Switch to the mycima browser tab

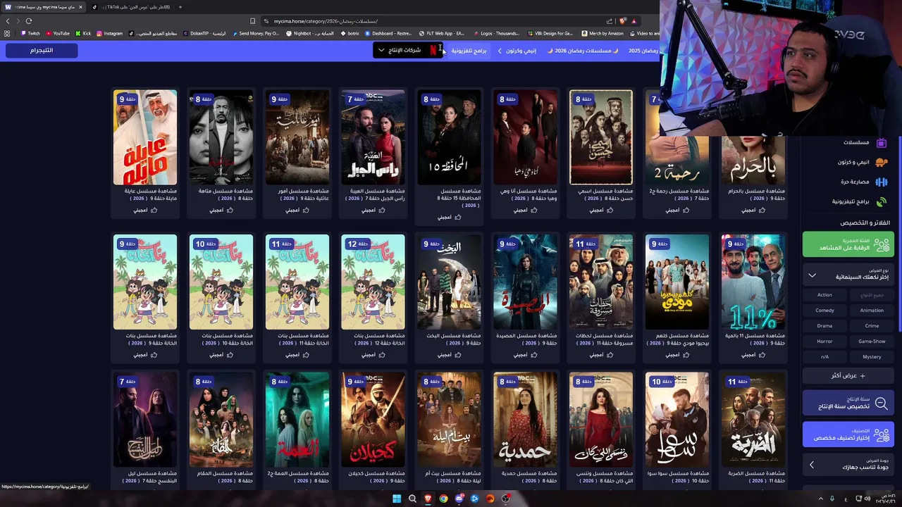(44, 7)
